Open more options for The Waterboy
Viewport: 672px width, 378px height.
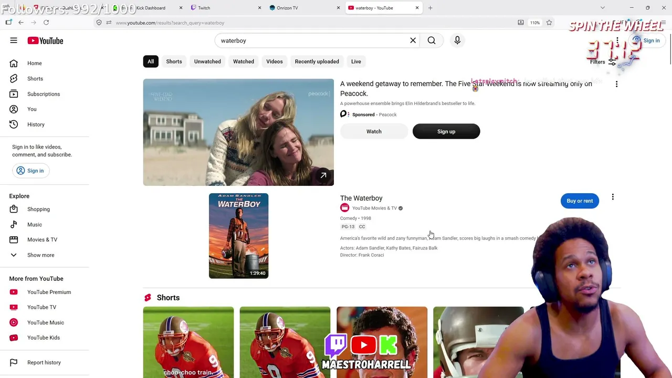point(613,197)
